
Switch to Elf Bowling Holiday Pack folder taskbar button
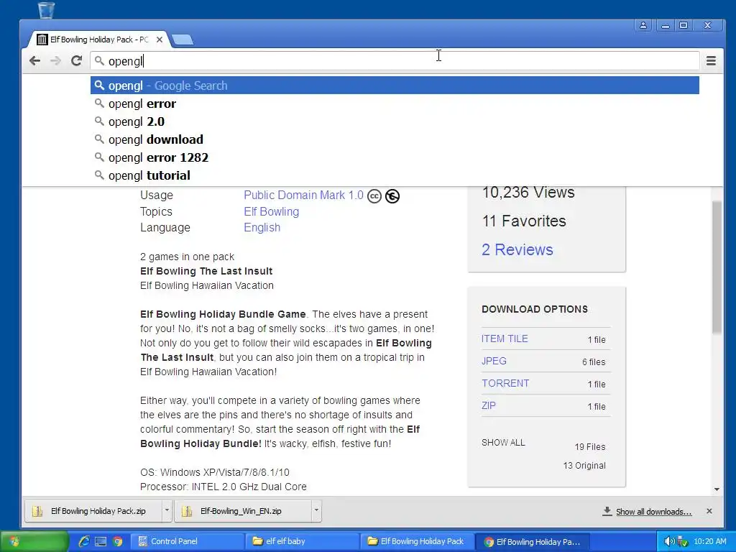pos(417,541)
